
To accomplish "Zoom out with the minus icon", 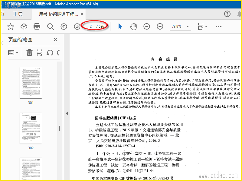I will click(x=147, y=27).
